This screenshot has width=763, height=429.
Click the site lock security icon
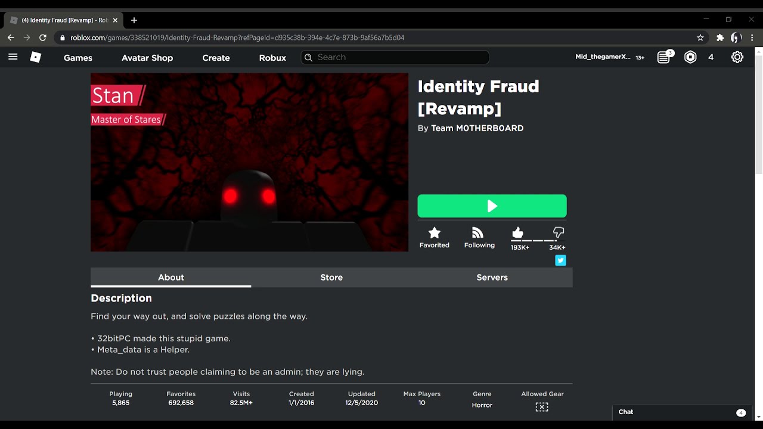tap(63, 38)
